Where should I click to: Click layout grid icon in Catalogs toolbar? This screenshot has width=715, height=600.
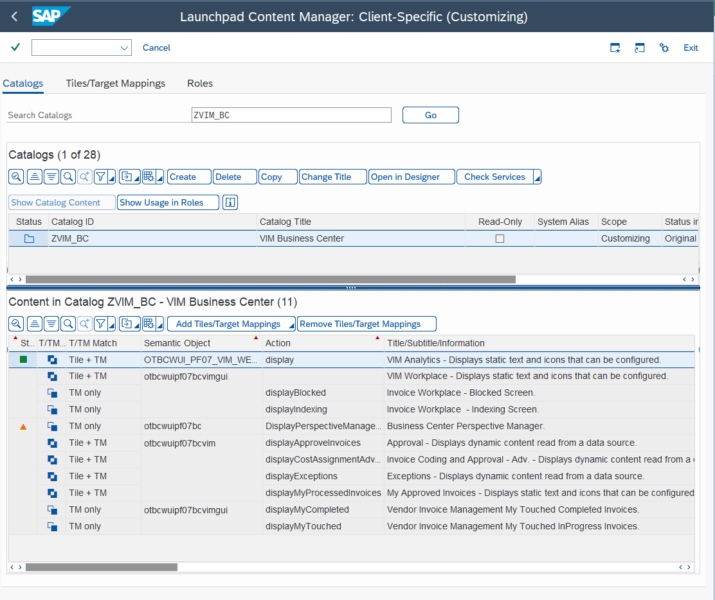(x=149, y=177)
